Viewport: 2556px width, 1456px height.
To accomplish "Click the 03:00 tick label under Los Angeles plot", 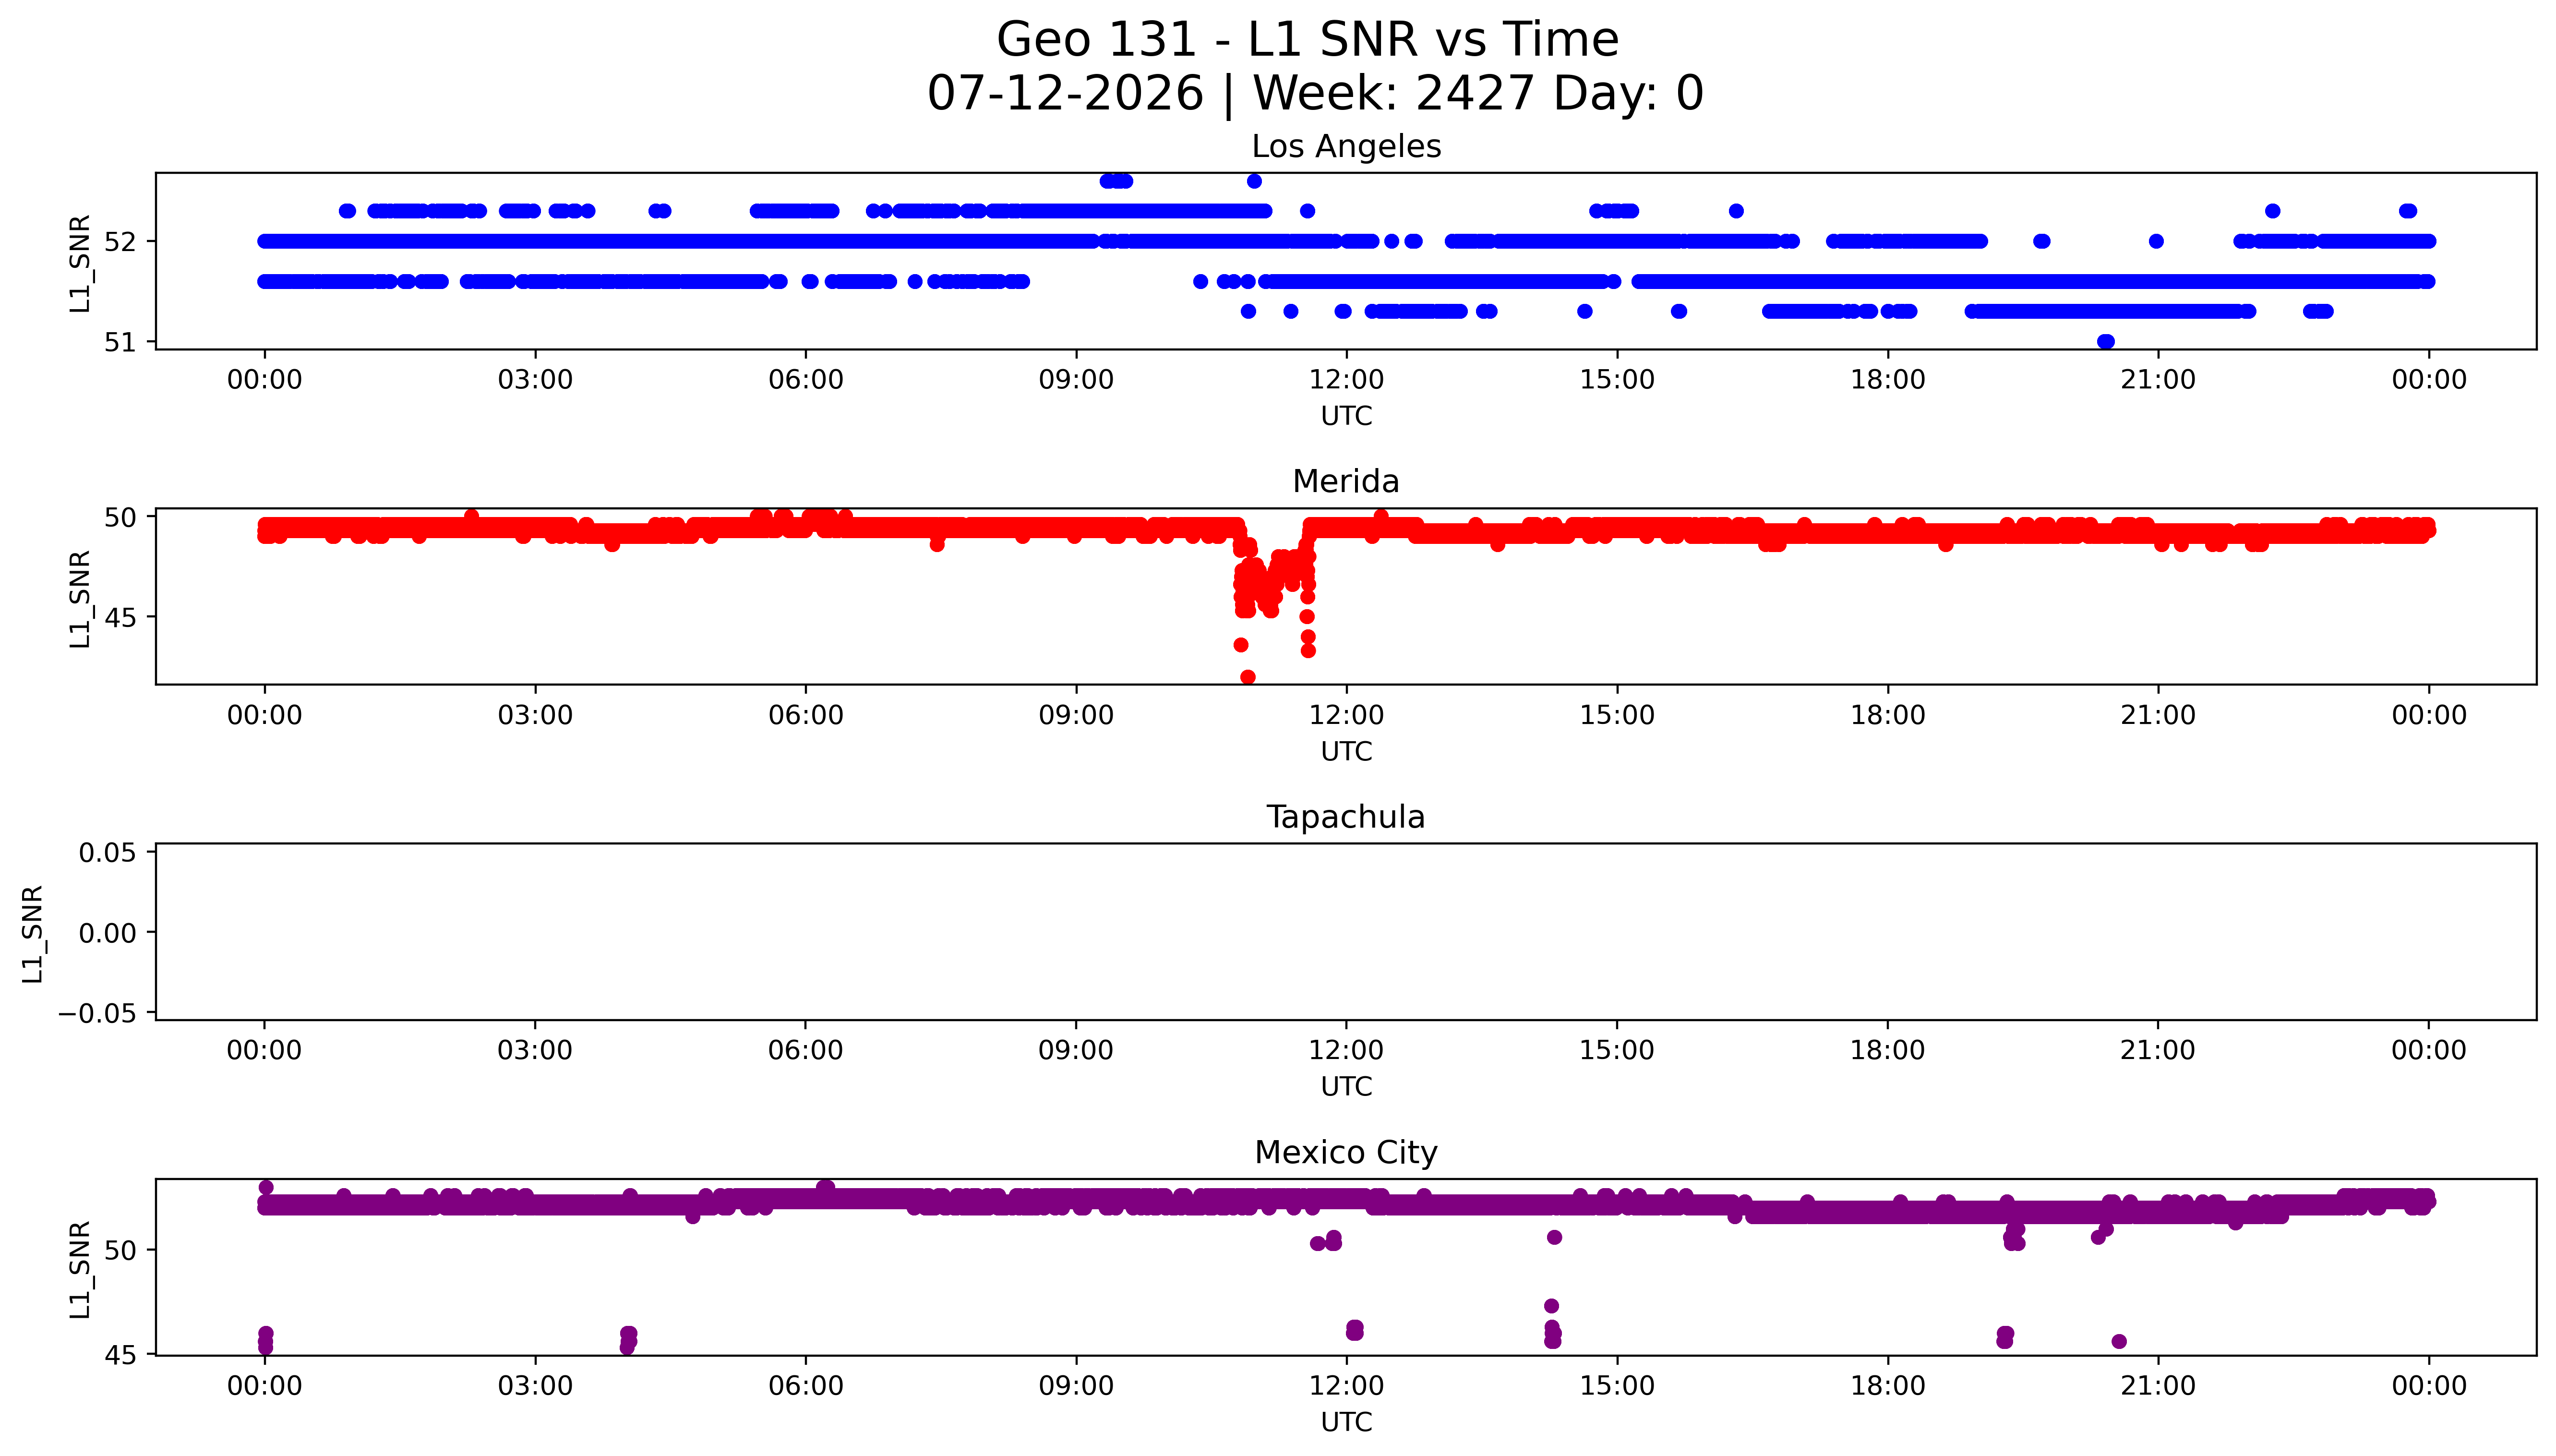I will click(535, 380).
